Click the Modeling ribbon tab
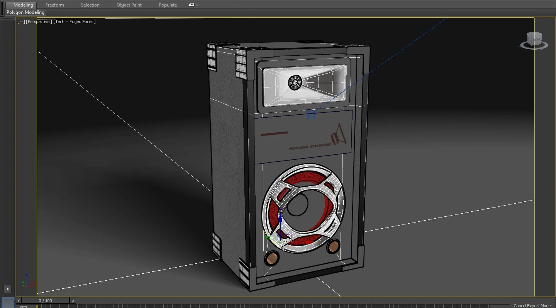This screenshot has height=308, width=556. (23, 5)
